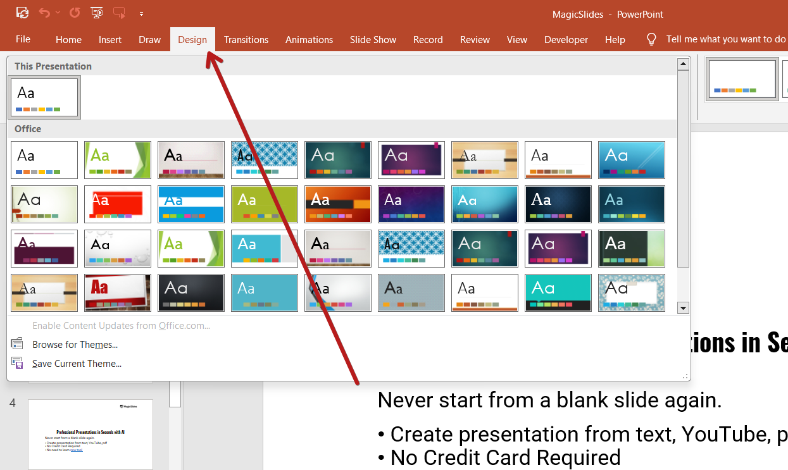Start slideshow from beginning icon
The image size is (788, 470).
97,12
